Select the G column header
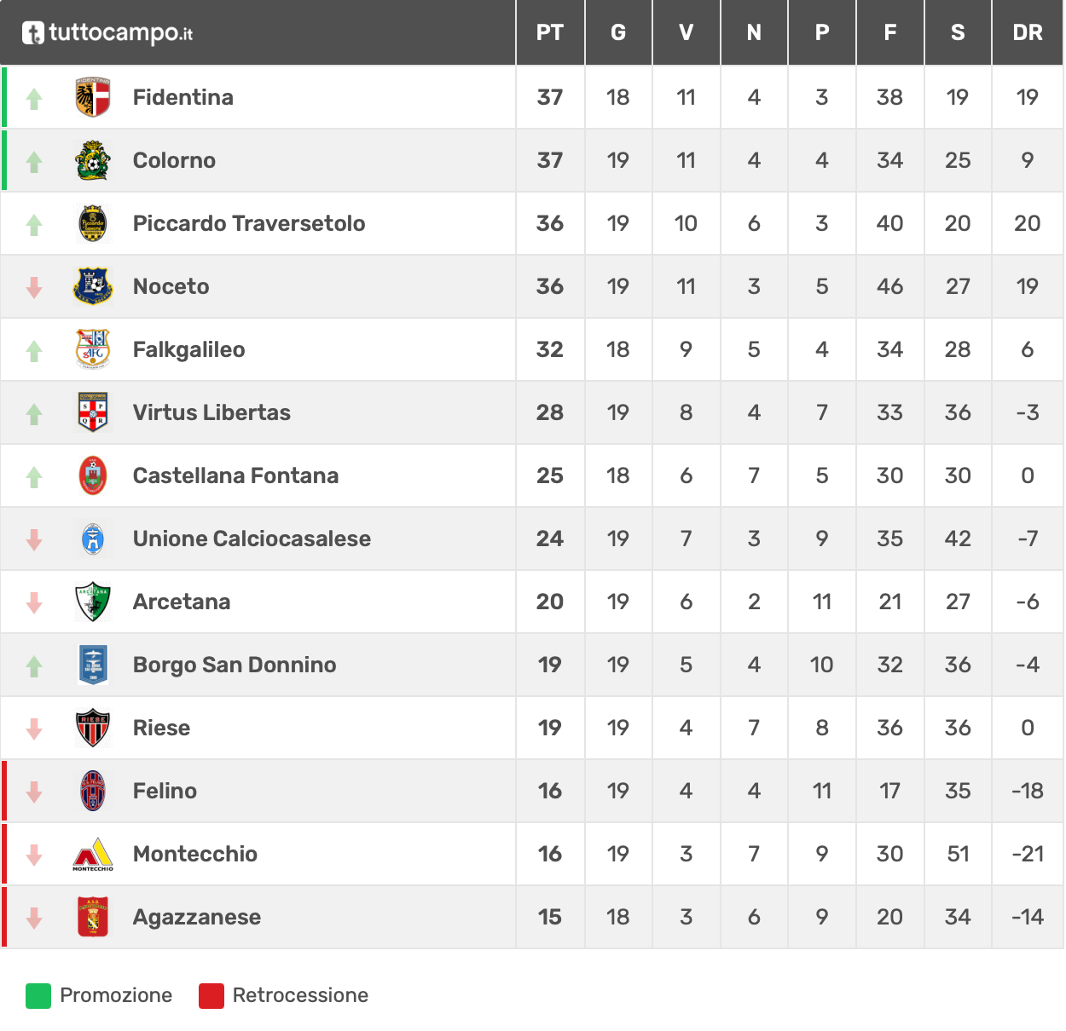The height and width of the screenshot is (1031, 1066). [618, 32]
